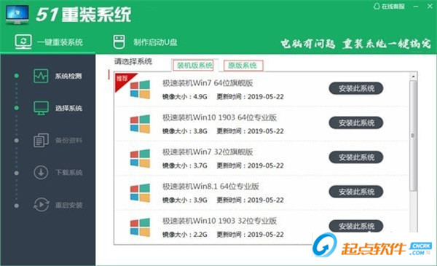This screenshot has width=437, height=266.
Task: Click Windows logo of Win8.1 64位专业版
Action: (x=140, y=192)
